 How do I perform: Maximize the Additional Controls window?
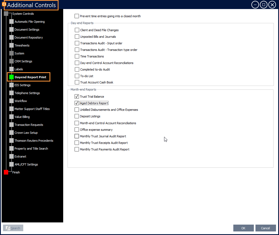point(264,5)
